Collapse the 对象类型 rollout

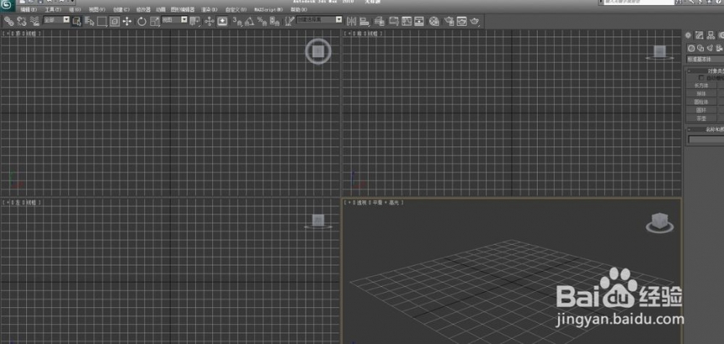pos(705,71)
